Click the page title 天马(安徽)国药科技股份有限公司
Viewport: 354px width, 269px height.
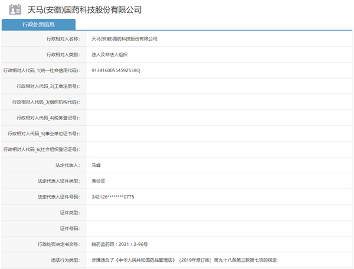pyautogui.click(x=84, y=9)
